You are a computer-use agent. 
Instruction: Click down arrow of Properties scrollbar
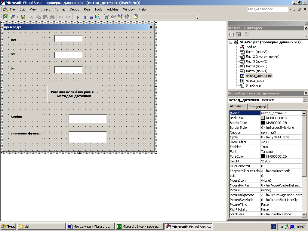point(304,215)
